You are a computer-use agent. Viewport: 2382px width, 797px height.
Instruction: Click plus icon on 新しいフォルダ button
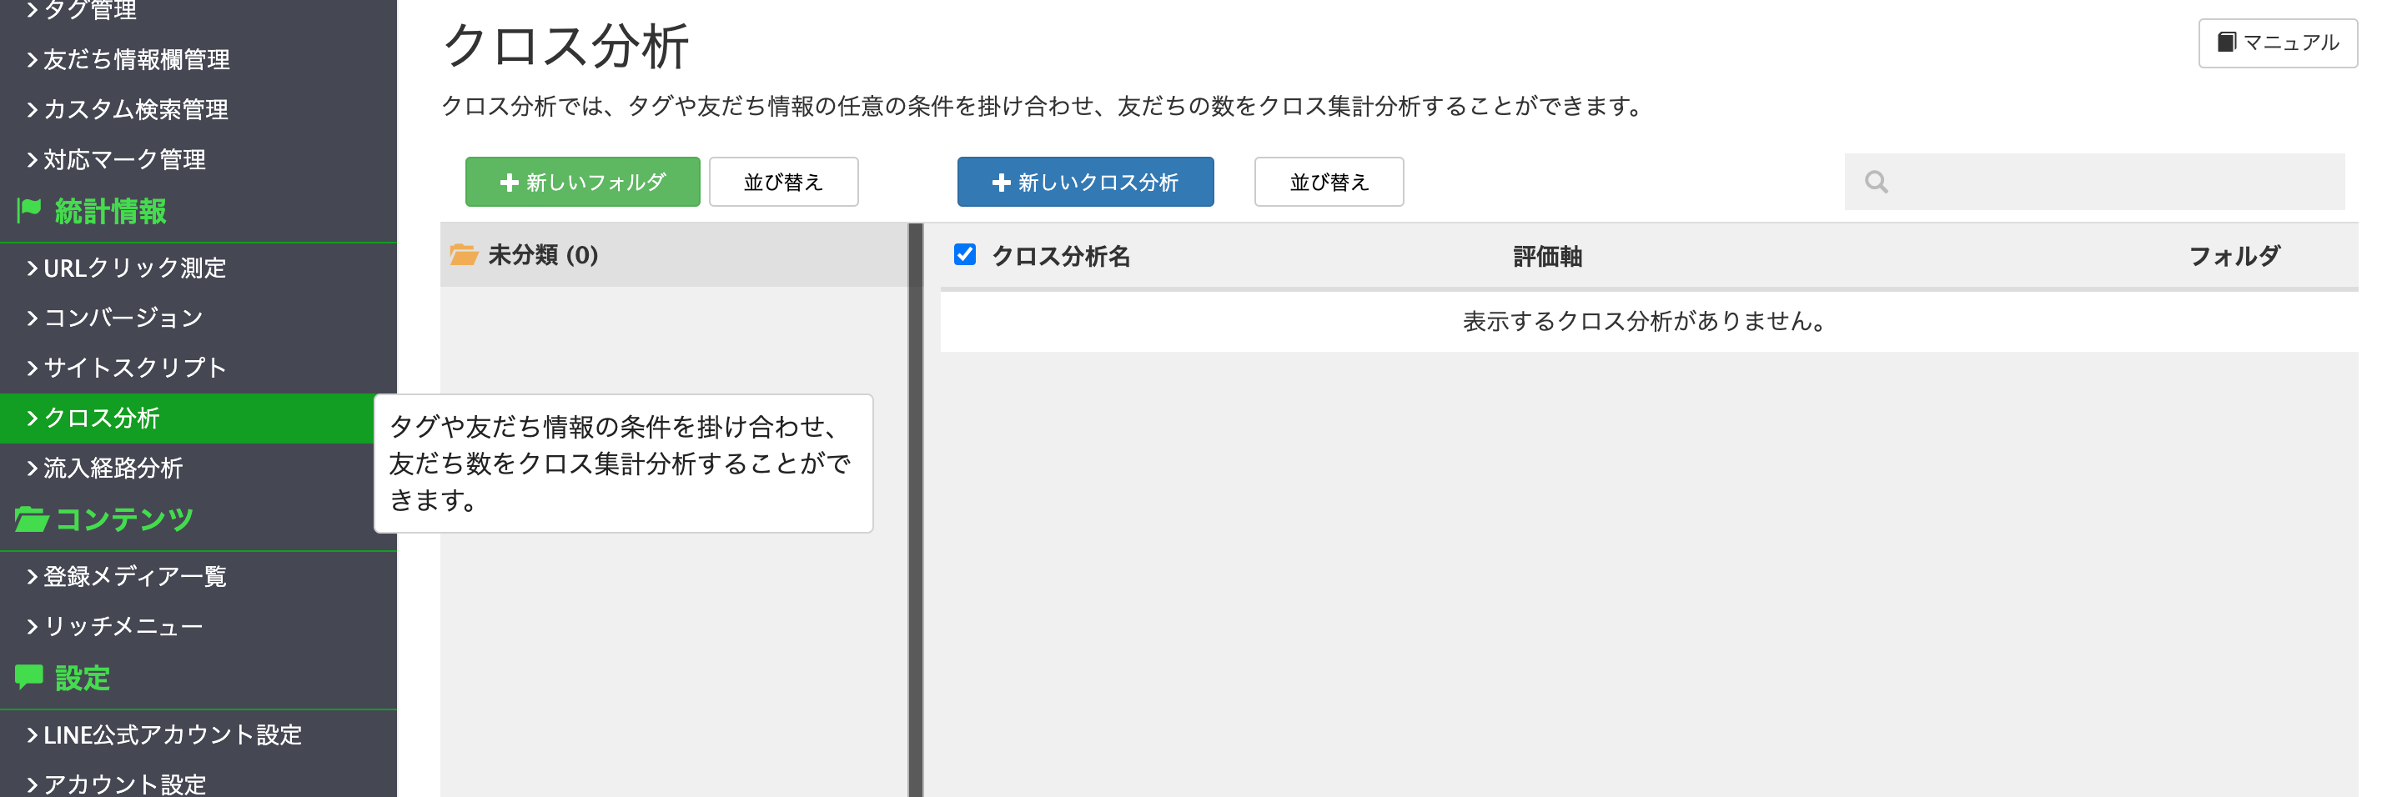[x=509, y=183]
